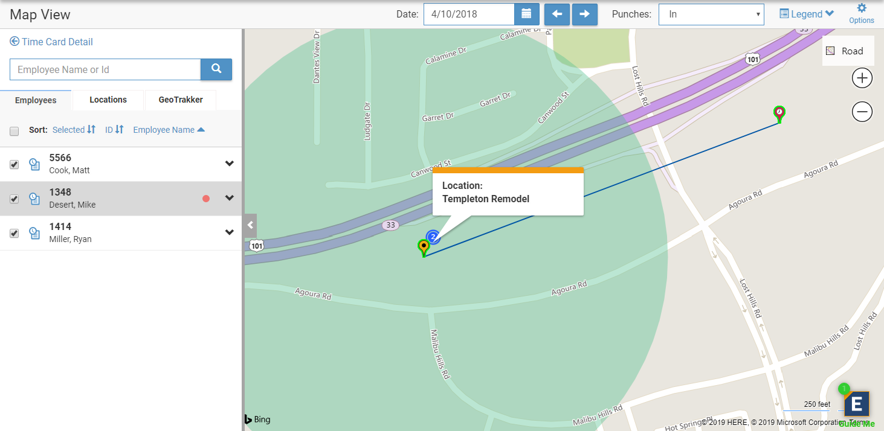Viewport: 884px width, 431px height.
Task: Toggle the select-all employees checkbox
Action: coord(15,130)
